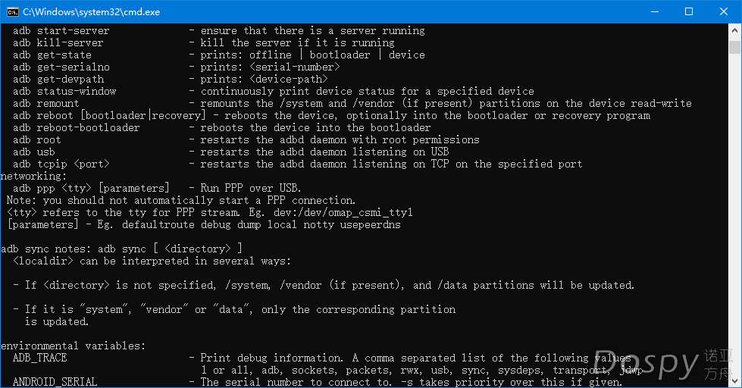The width and height of the screenshot is (742, 388).
Task: Maximize the cmd.exe window
Action: pos(689,12)
